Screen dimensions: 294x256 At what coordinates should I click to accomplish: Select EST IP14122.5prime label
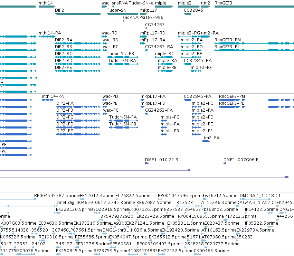coord(262,209)
